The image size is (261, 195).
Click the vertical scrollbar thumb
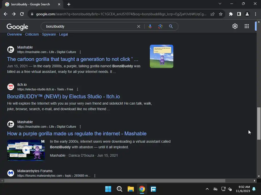[259, 124]
